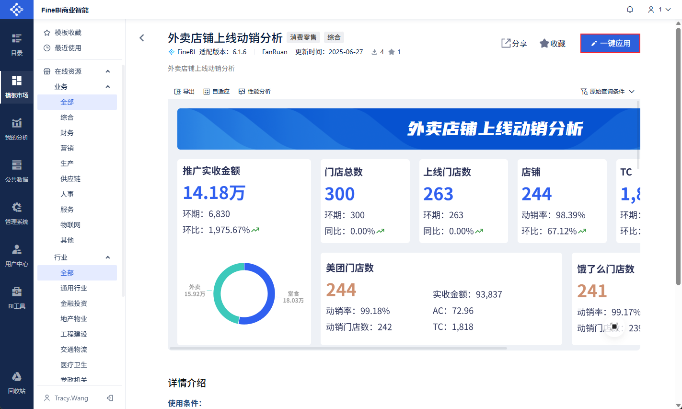Click the 详情介绍 heading

(187, 383)
